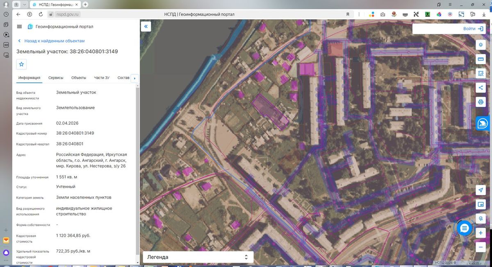Print the map using printer icon
This screenshot has width=492, height=267.
[481, 102]
